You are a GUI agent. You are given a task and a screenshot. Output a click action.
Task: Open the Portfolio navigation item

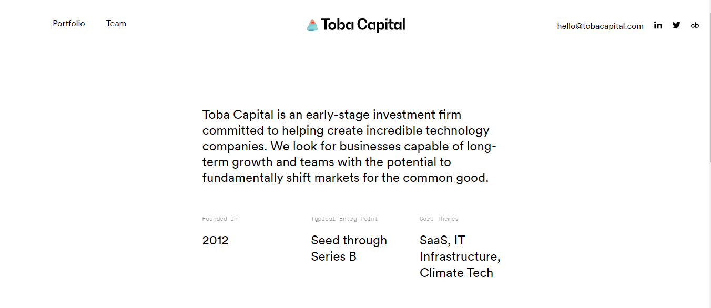(x=69, y=24)
